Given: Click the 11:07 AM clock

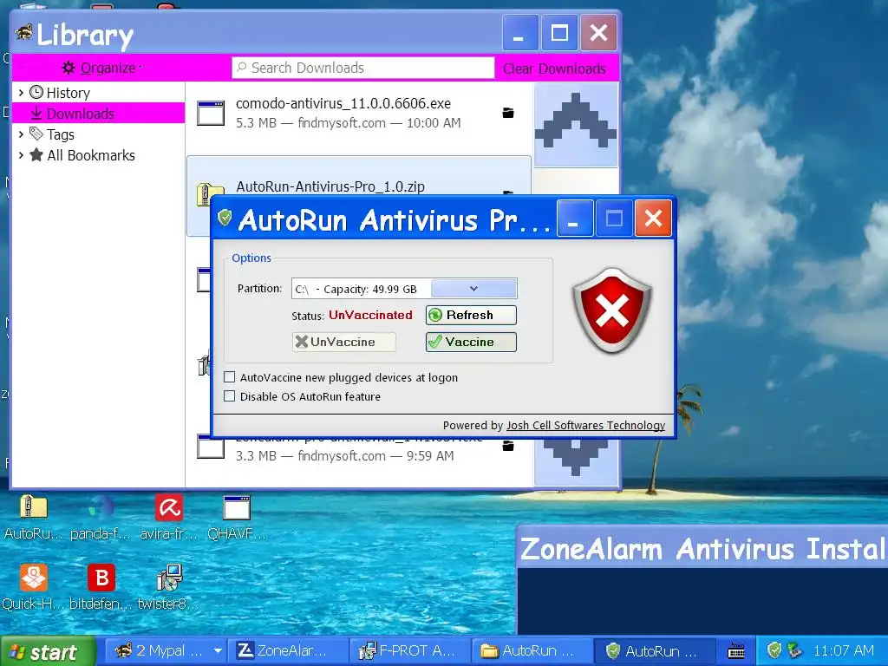Looking at the screenshot, I should [843, 650].
